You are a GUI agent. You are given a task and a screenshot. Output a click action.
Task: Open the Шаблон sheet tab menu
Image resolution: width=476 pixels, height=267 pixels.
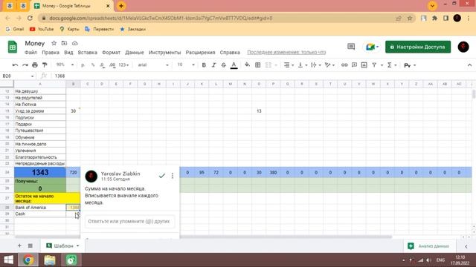pyautogui.click(x=77, y=245)
